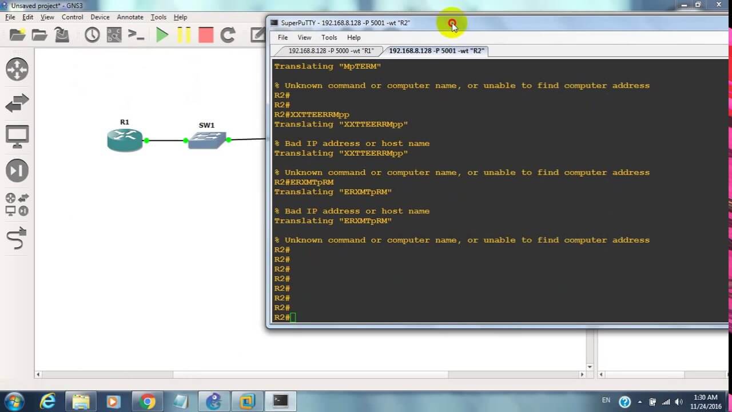Screen dimensions: 732x412
Task: Click the Open project folder icon
Action: [39, 35]
